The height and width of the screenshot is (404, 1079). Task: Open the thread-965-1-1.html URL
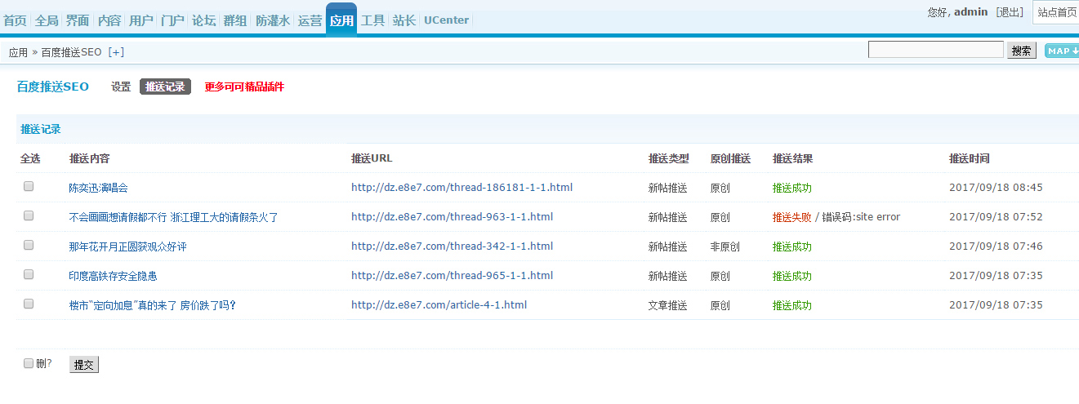[x=452, y=275]
